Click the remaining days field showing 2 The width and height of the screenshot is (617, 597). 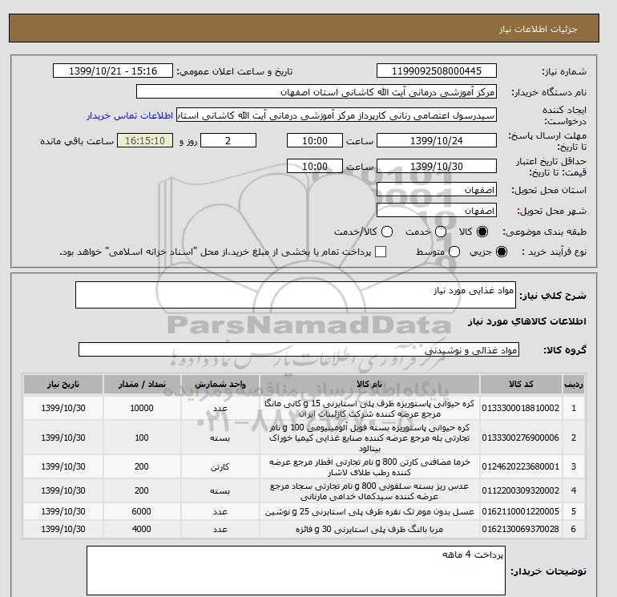click(228, 140)
